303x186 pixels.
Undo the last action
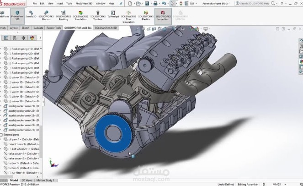(x=164, y=4)
